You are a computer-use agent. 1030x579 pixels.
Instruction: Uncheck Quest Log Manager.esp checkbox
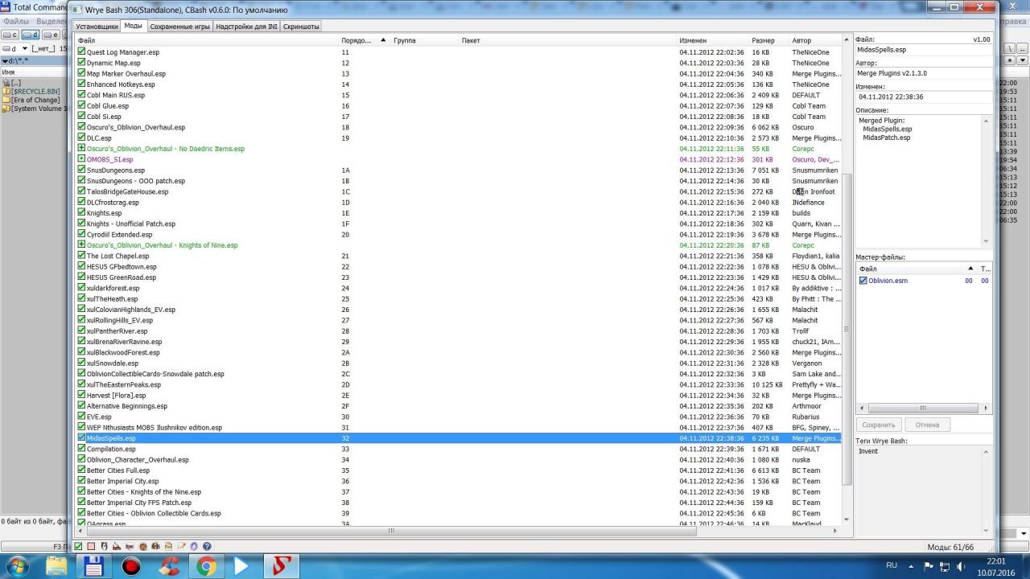(81, 52)
